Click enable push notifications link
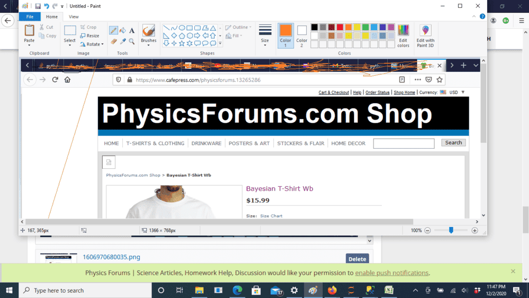Screen dimensions: 529x298 tap(391, 273)
